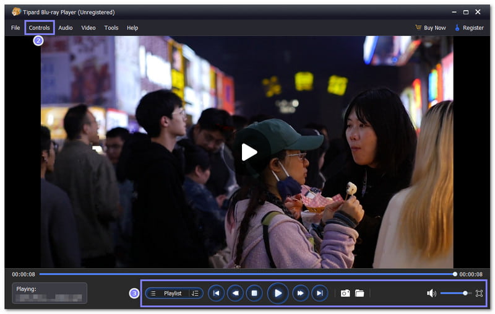Take a snapshot with the camera icon
Screen dimensions: 495x314
345,294
